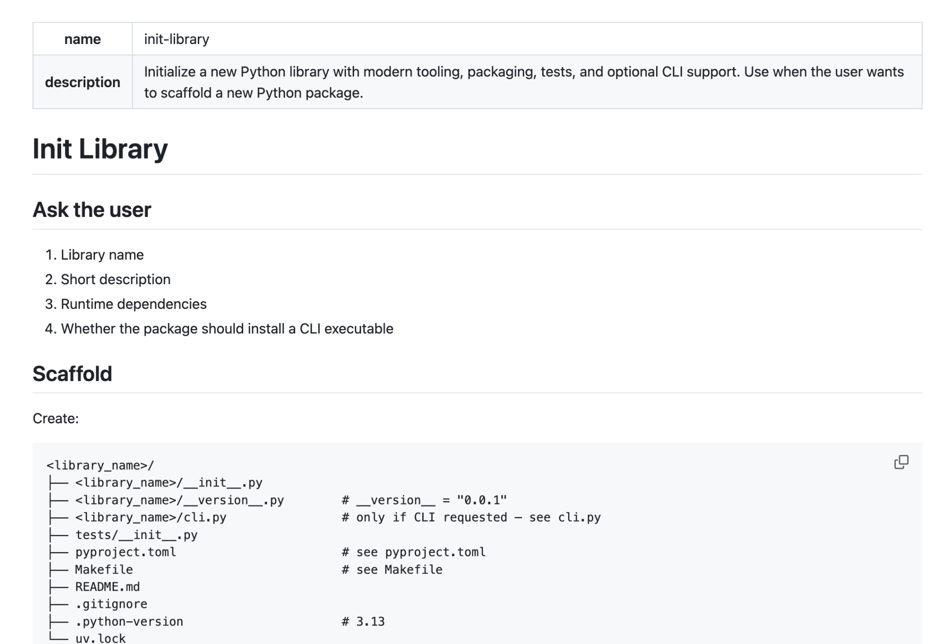Click the 'Library name' list item
This screenshot has width=949, height=644.
[x=102, y=255]
